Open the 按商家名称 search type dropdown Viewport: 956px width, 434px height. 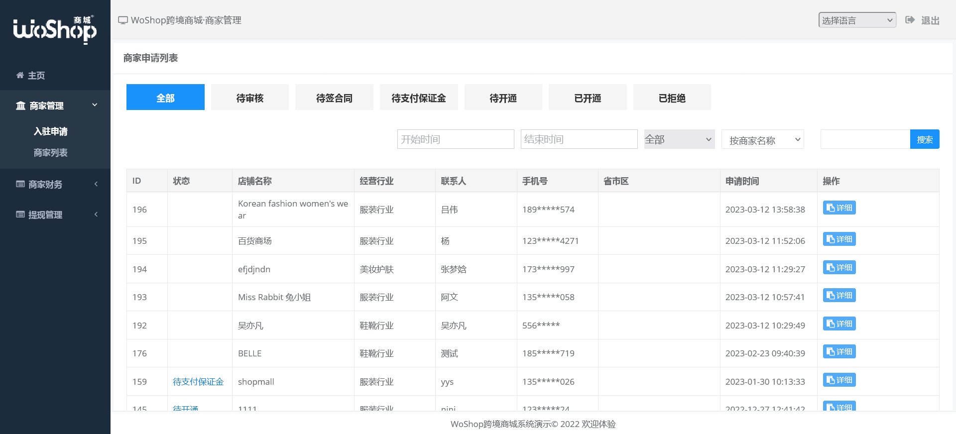click(x=762, y=140)
